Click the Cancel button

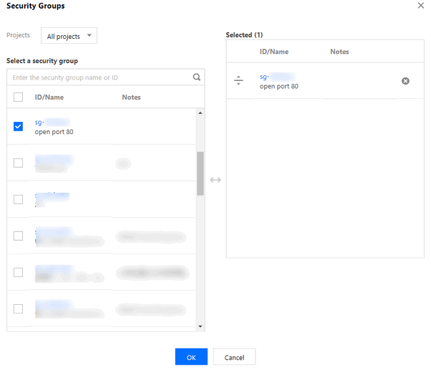[x=234, y=357]
